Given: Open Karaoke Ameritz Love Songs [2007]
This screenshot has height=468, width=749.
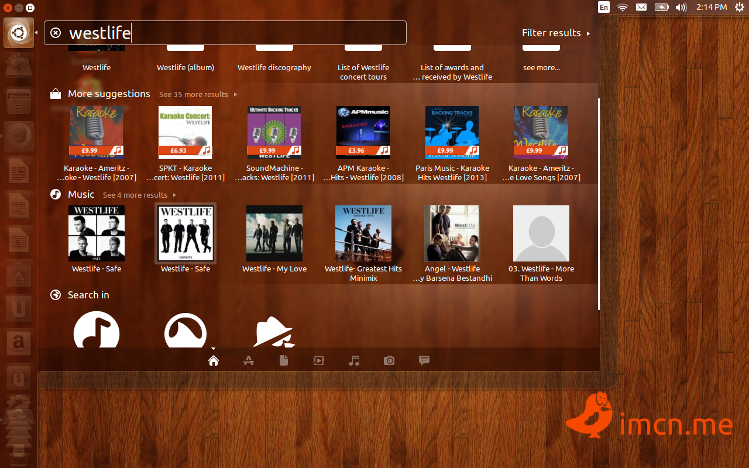Looking at the screenshot, I should click(541, 143).
